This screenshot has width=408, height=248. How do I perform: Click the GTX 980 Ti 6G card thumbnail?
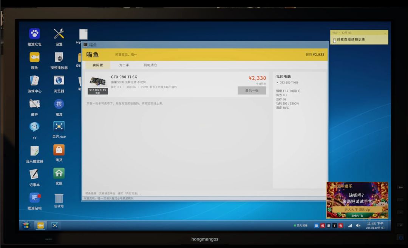97,85
